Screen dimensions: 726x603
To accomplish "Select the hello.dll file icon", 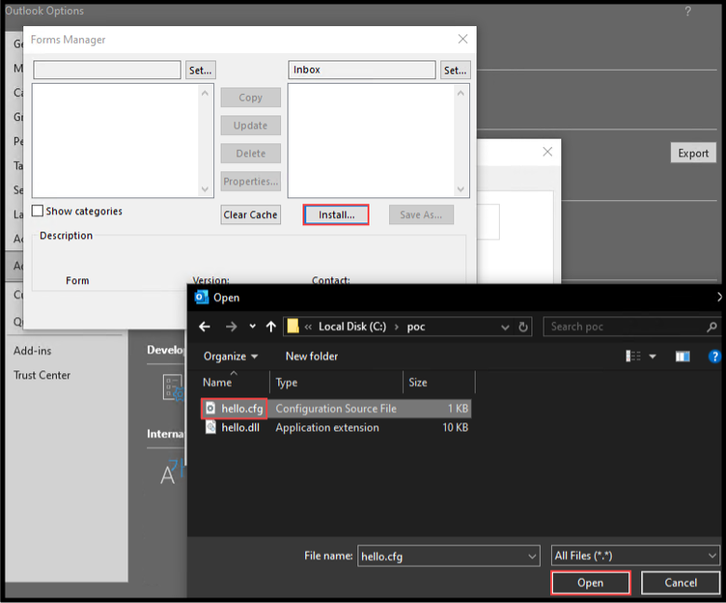I will [210, 427].
